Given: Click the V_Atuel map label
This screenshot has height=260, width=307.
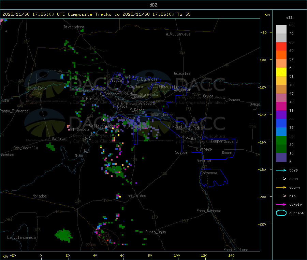Looking at the screenshot, I should (x=175, y=126).
